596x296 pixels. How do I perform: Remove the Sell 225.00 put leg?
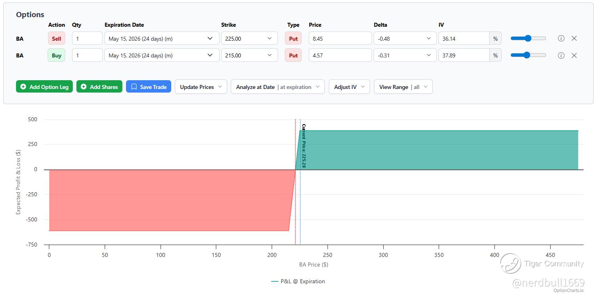(x=574, y=39)
